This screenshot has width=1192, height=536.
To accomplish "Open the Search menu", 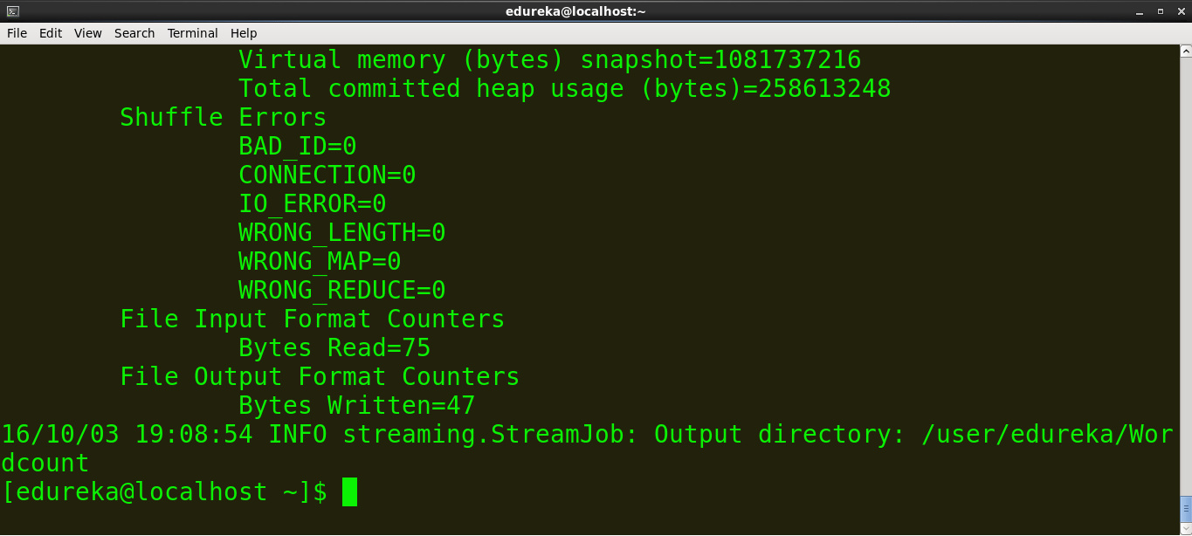I will click(x=134, y=33).
